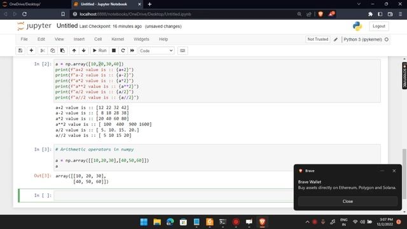Copy selected cells icon
Image resolution: width=407 pixels, height=229 pixels.
[52, 51]
